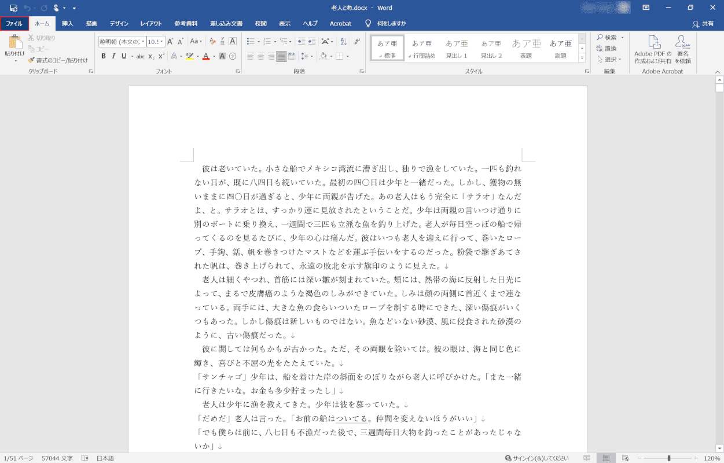Viewport: 724px width, 463px height.
Task: Click the phonetic guide (ruby) icon
Action: pos(222,41)
